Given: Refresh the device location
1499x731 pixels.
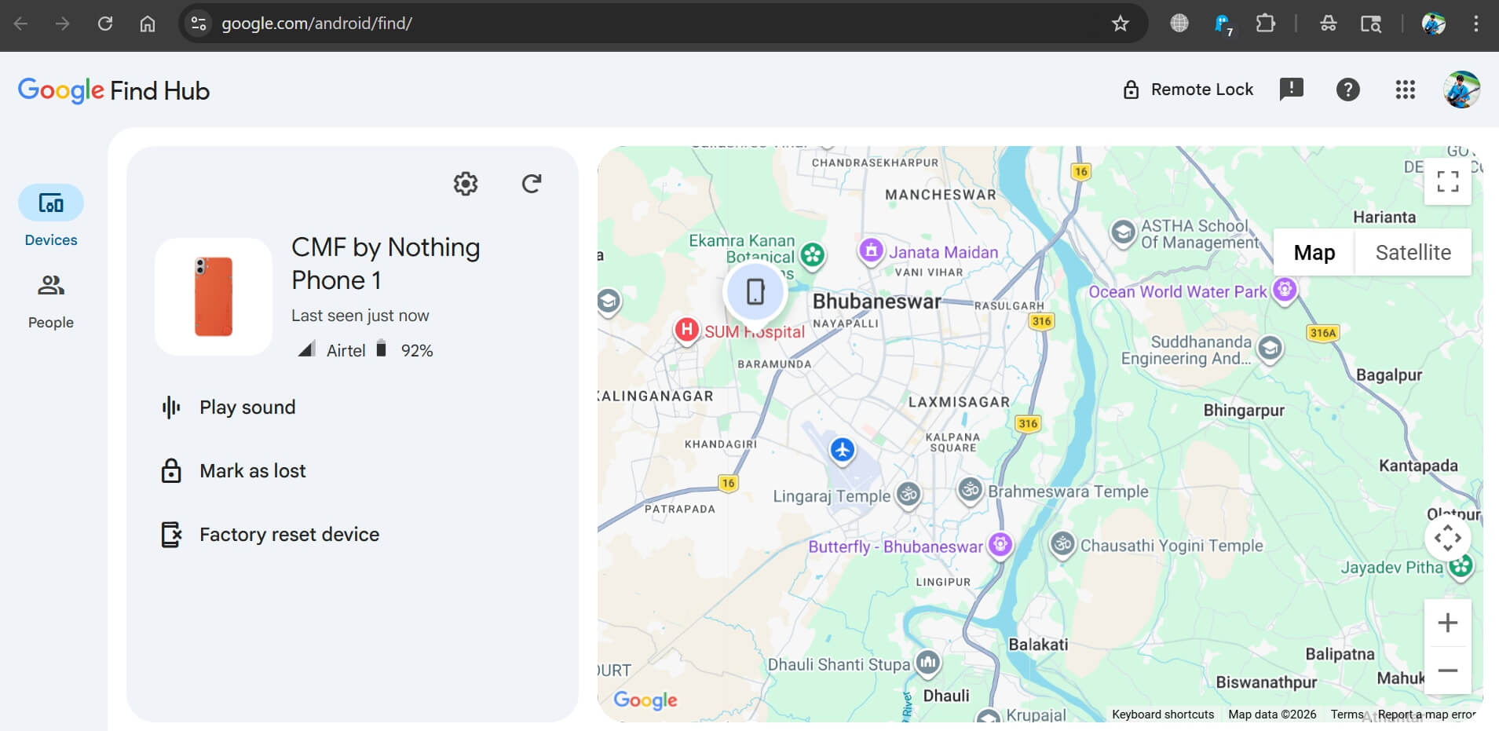Looking at the screenshot, I should tap(532, 184).
